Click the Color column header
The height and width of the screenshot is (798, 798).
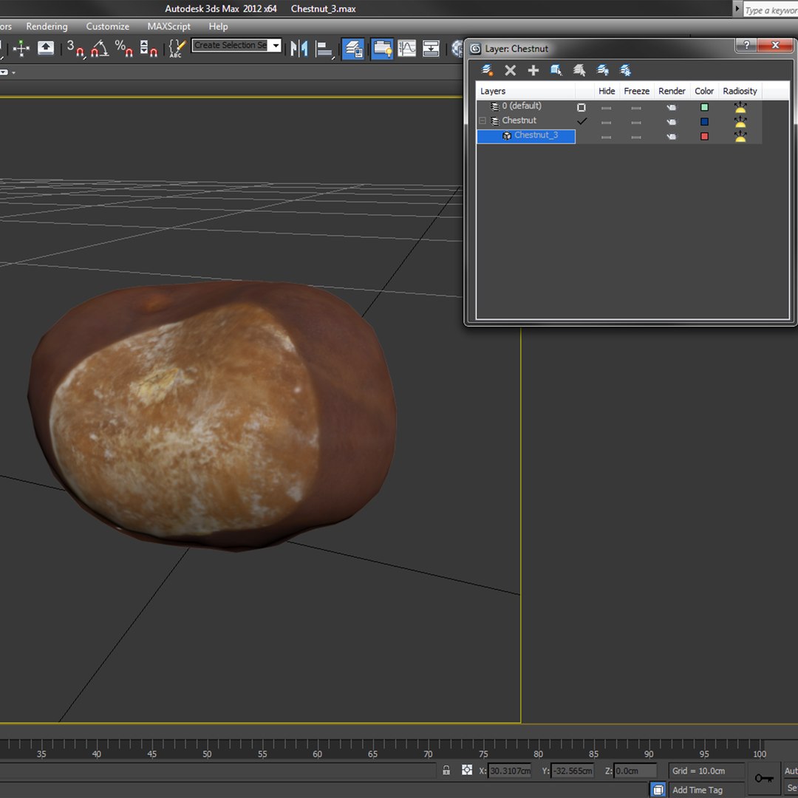tap(704, 91)
